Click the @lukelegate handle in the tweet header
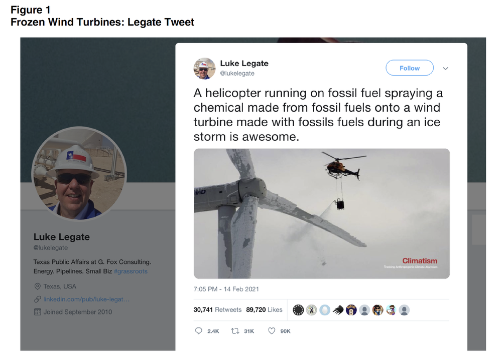The height and width of the screenshot is (357, 502). coord(237,73)
